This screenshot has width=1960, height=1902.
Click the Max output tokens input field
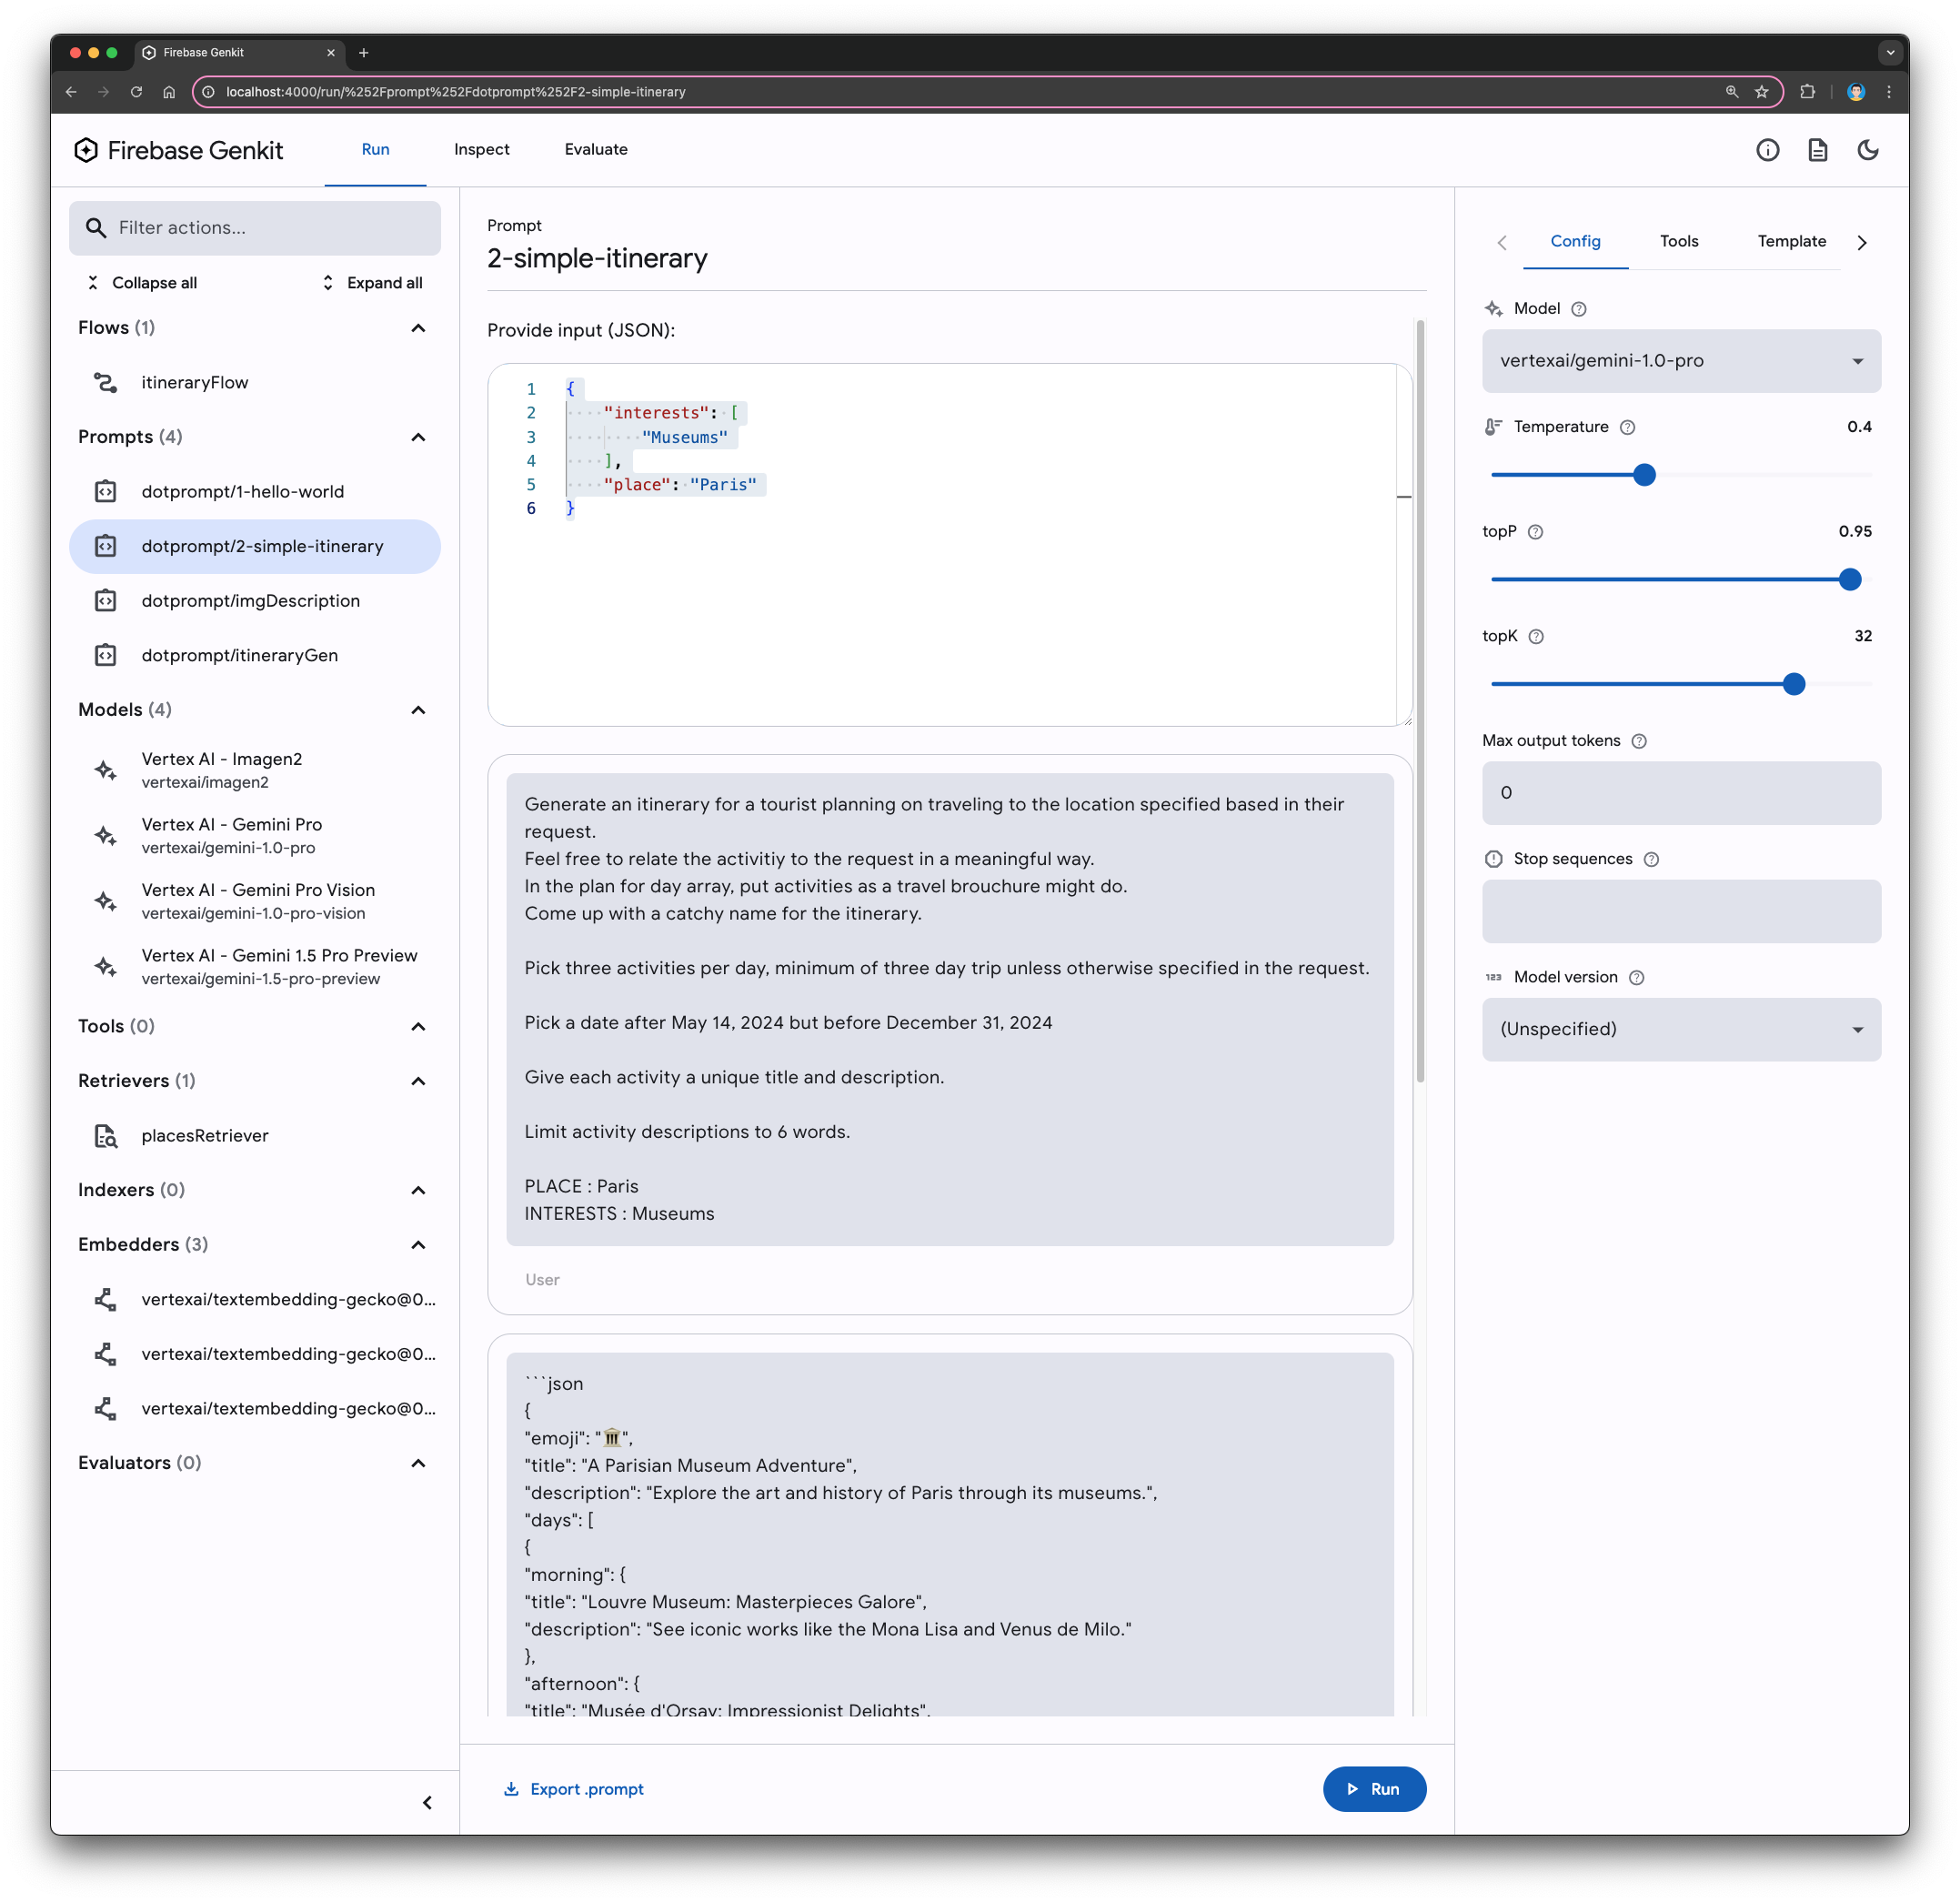(x=1680, y=792)
